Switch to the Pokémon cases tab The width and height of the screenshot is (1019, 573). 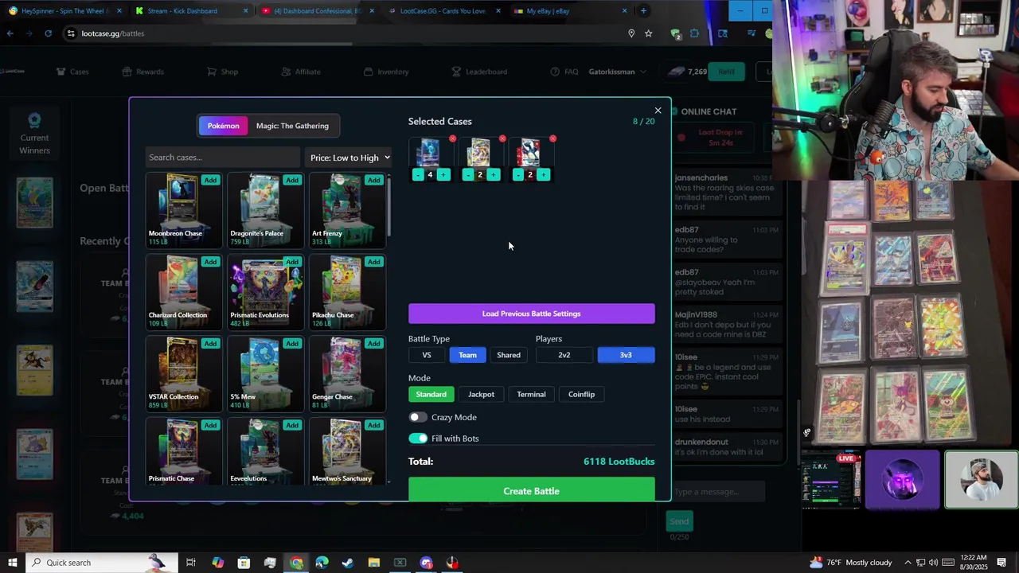(223, 126)
